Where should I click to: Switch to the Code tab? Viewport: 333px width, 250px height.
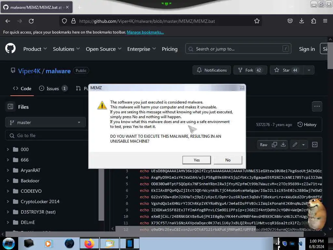point(22,89)
